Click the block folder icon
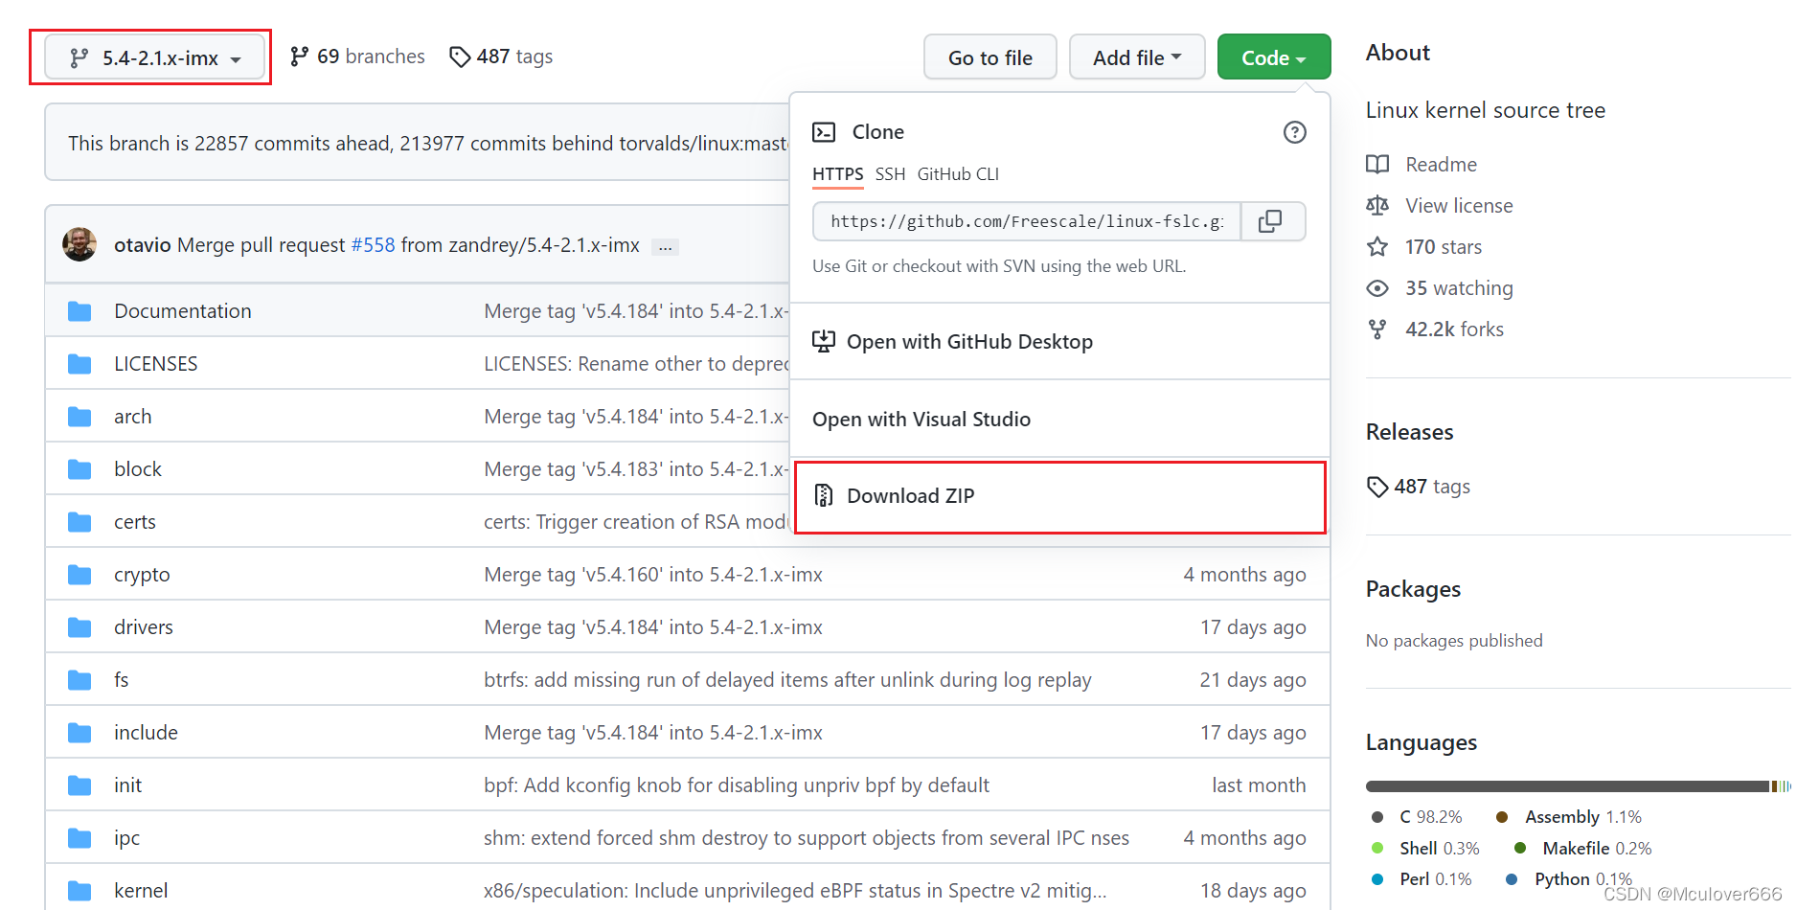Image resolution: width=1797 pixels, height=910 pixels. pyautogui.click(x=80, y=469)
